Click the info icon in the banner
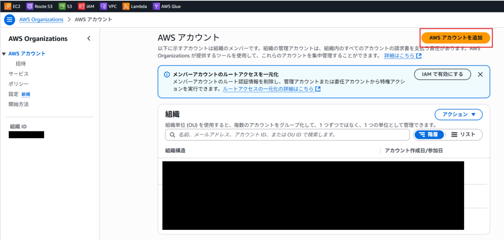Viewport: 504px width, 240px height. [167, 74]
